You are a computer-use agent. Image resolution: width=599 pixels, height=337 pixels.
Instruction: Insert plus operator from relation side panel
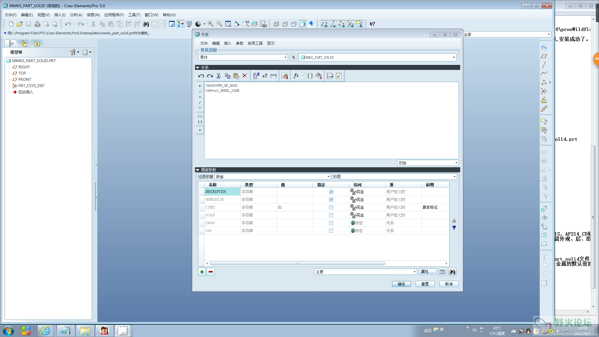point(200,86)
